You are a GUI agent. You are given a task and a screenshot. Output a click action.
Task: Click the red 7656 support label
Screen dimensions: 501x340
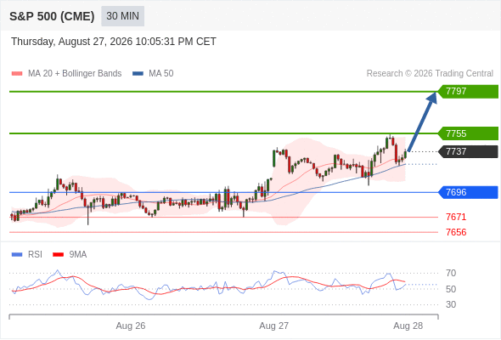point(456,232)
